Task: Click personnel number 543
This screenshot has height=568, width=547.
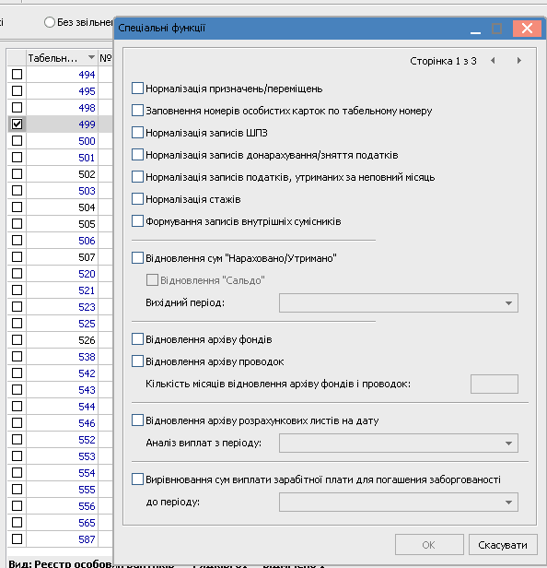Action: click(x=87, y=390)
